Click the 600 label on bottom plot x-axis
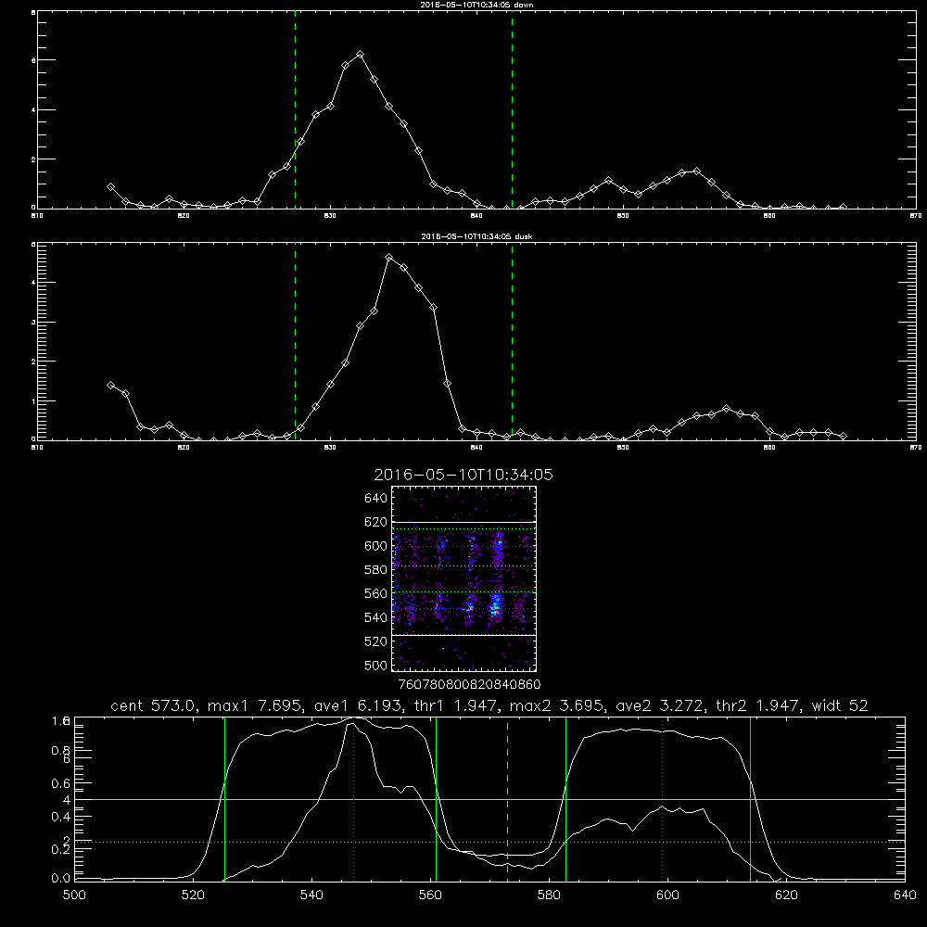This screenshot has height=927, width=927. (667, 895)
